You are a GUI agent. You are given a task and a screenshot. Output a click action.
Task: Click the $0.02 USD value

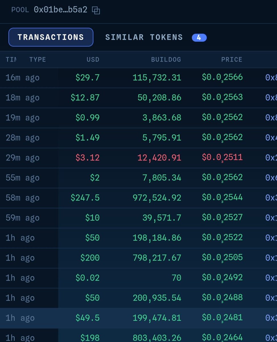[87, 278]
